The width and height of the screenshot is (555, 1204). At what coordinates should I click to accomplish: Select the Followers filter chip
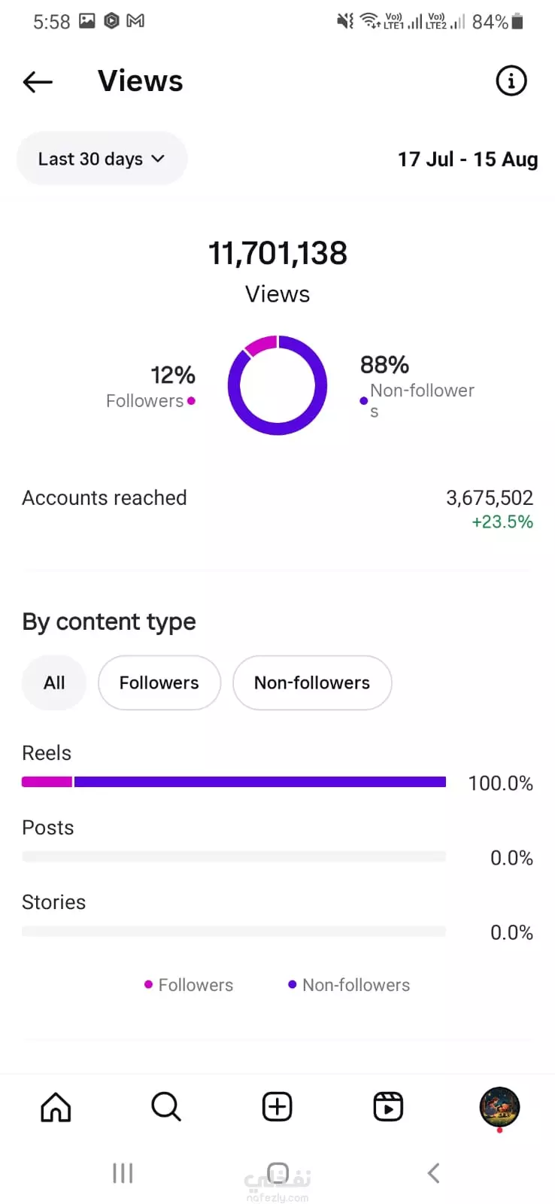click(x=159, y=683)
